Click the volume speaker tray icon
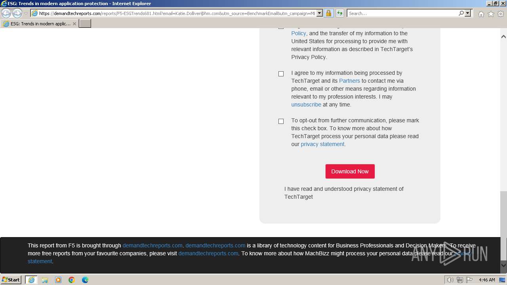507x285 pixels. [x=450, y=280]
